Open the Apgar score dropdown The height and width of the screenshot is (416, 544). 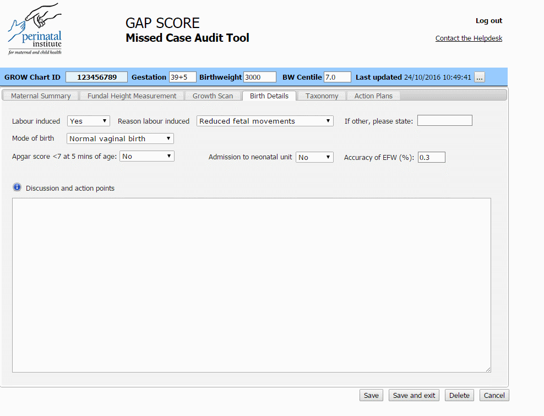pos(146,156)
